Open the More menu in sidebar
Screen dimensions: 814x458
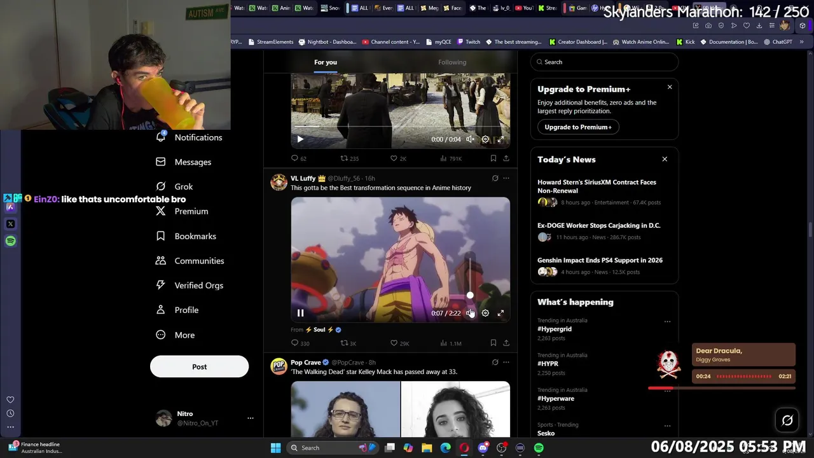176,335
